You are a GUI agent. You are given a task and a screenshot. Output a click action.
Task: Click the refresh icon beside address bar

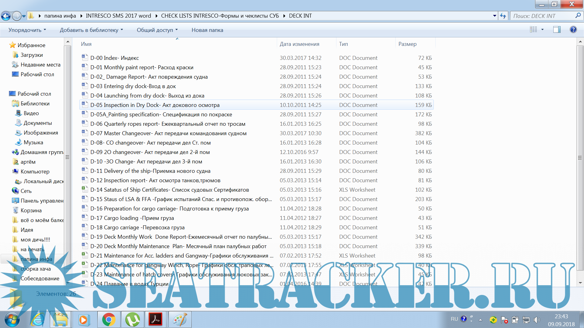point(503,16)
